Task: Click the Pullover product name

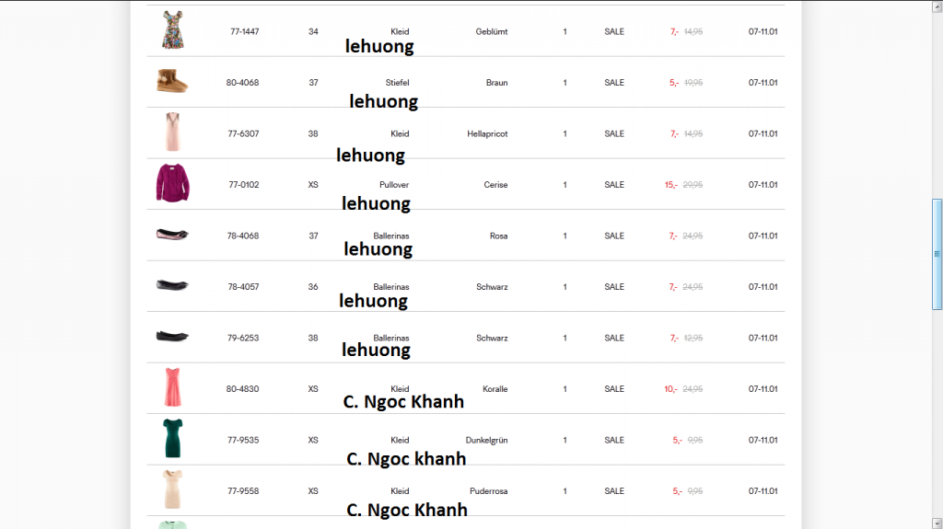Action: (394, 185)
